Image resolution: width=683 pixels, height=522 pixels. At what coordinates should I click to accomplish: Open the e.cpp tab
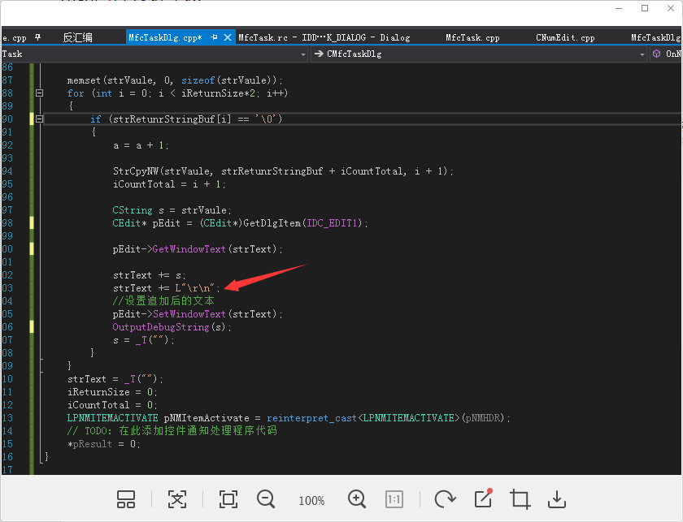click(14, 38)
